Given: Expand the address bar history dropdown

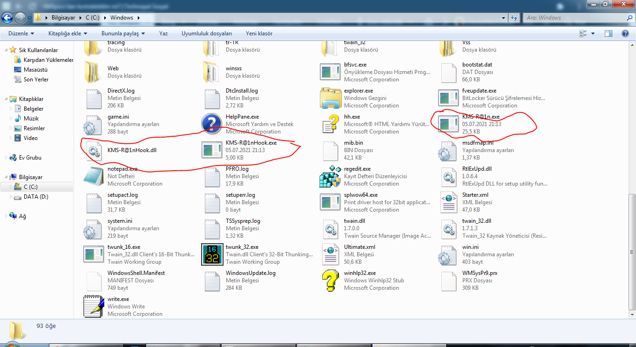Looking at the screenshot, I should pos(503,18).
